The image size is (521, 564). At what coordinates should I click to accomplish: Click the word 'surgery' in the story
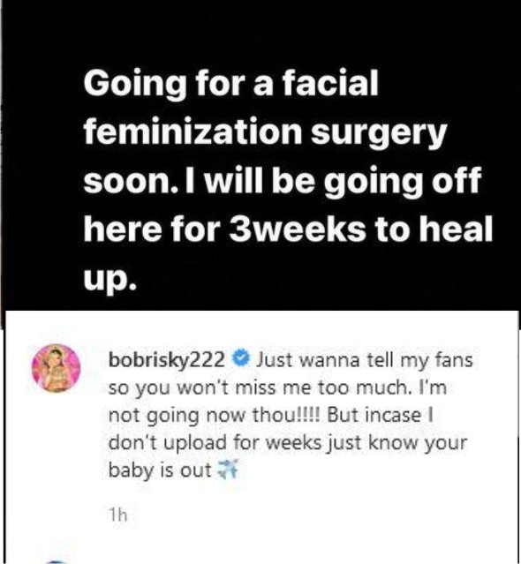(379, 134)
